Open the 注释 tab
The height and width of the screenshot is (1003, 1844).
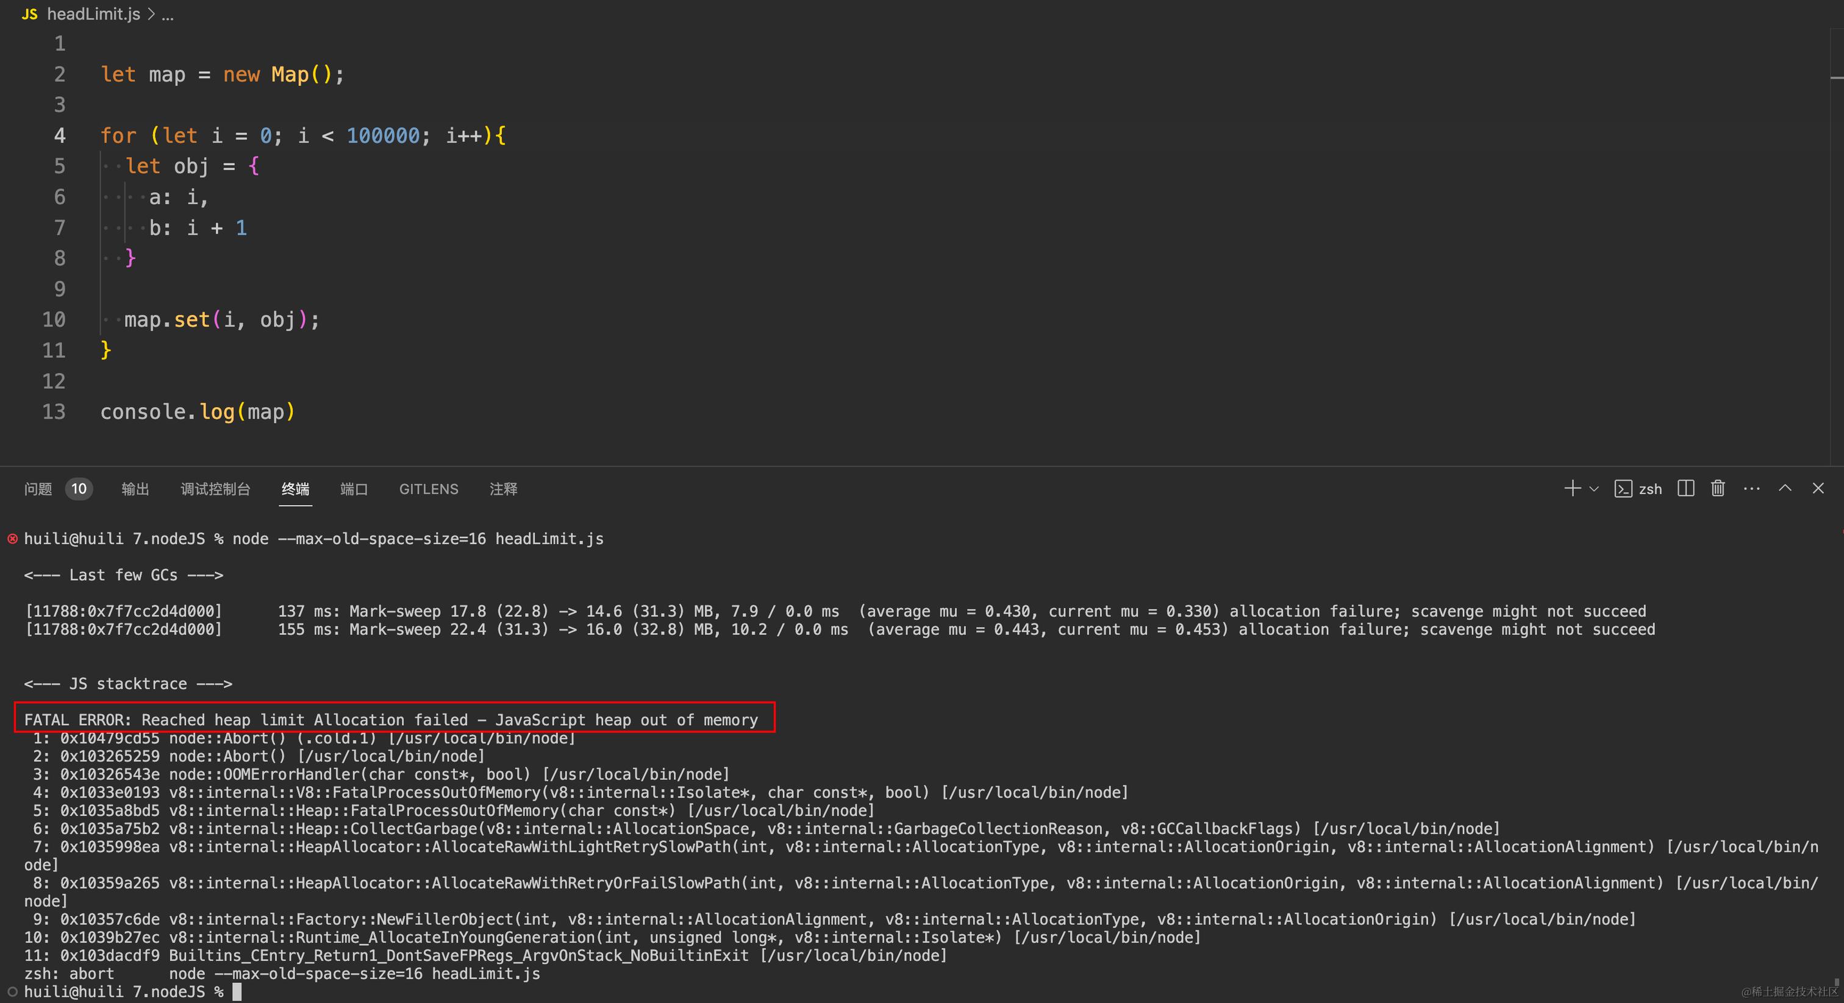click(x=503, y=489)
